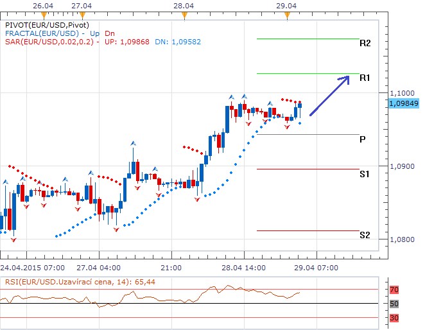Click the 29.04 07:00 time label
Screen dimensions: 425x330
click(x=317, y=268)
